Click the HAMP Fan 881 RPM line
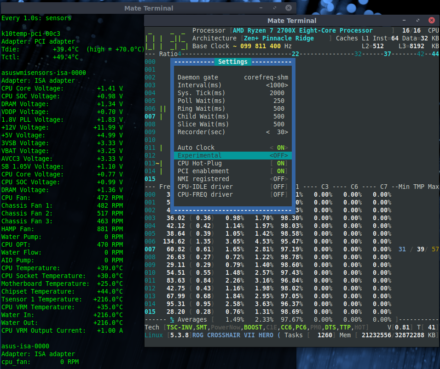This screenshot has height=369, width=440. click(62, 229)
